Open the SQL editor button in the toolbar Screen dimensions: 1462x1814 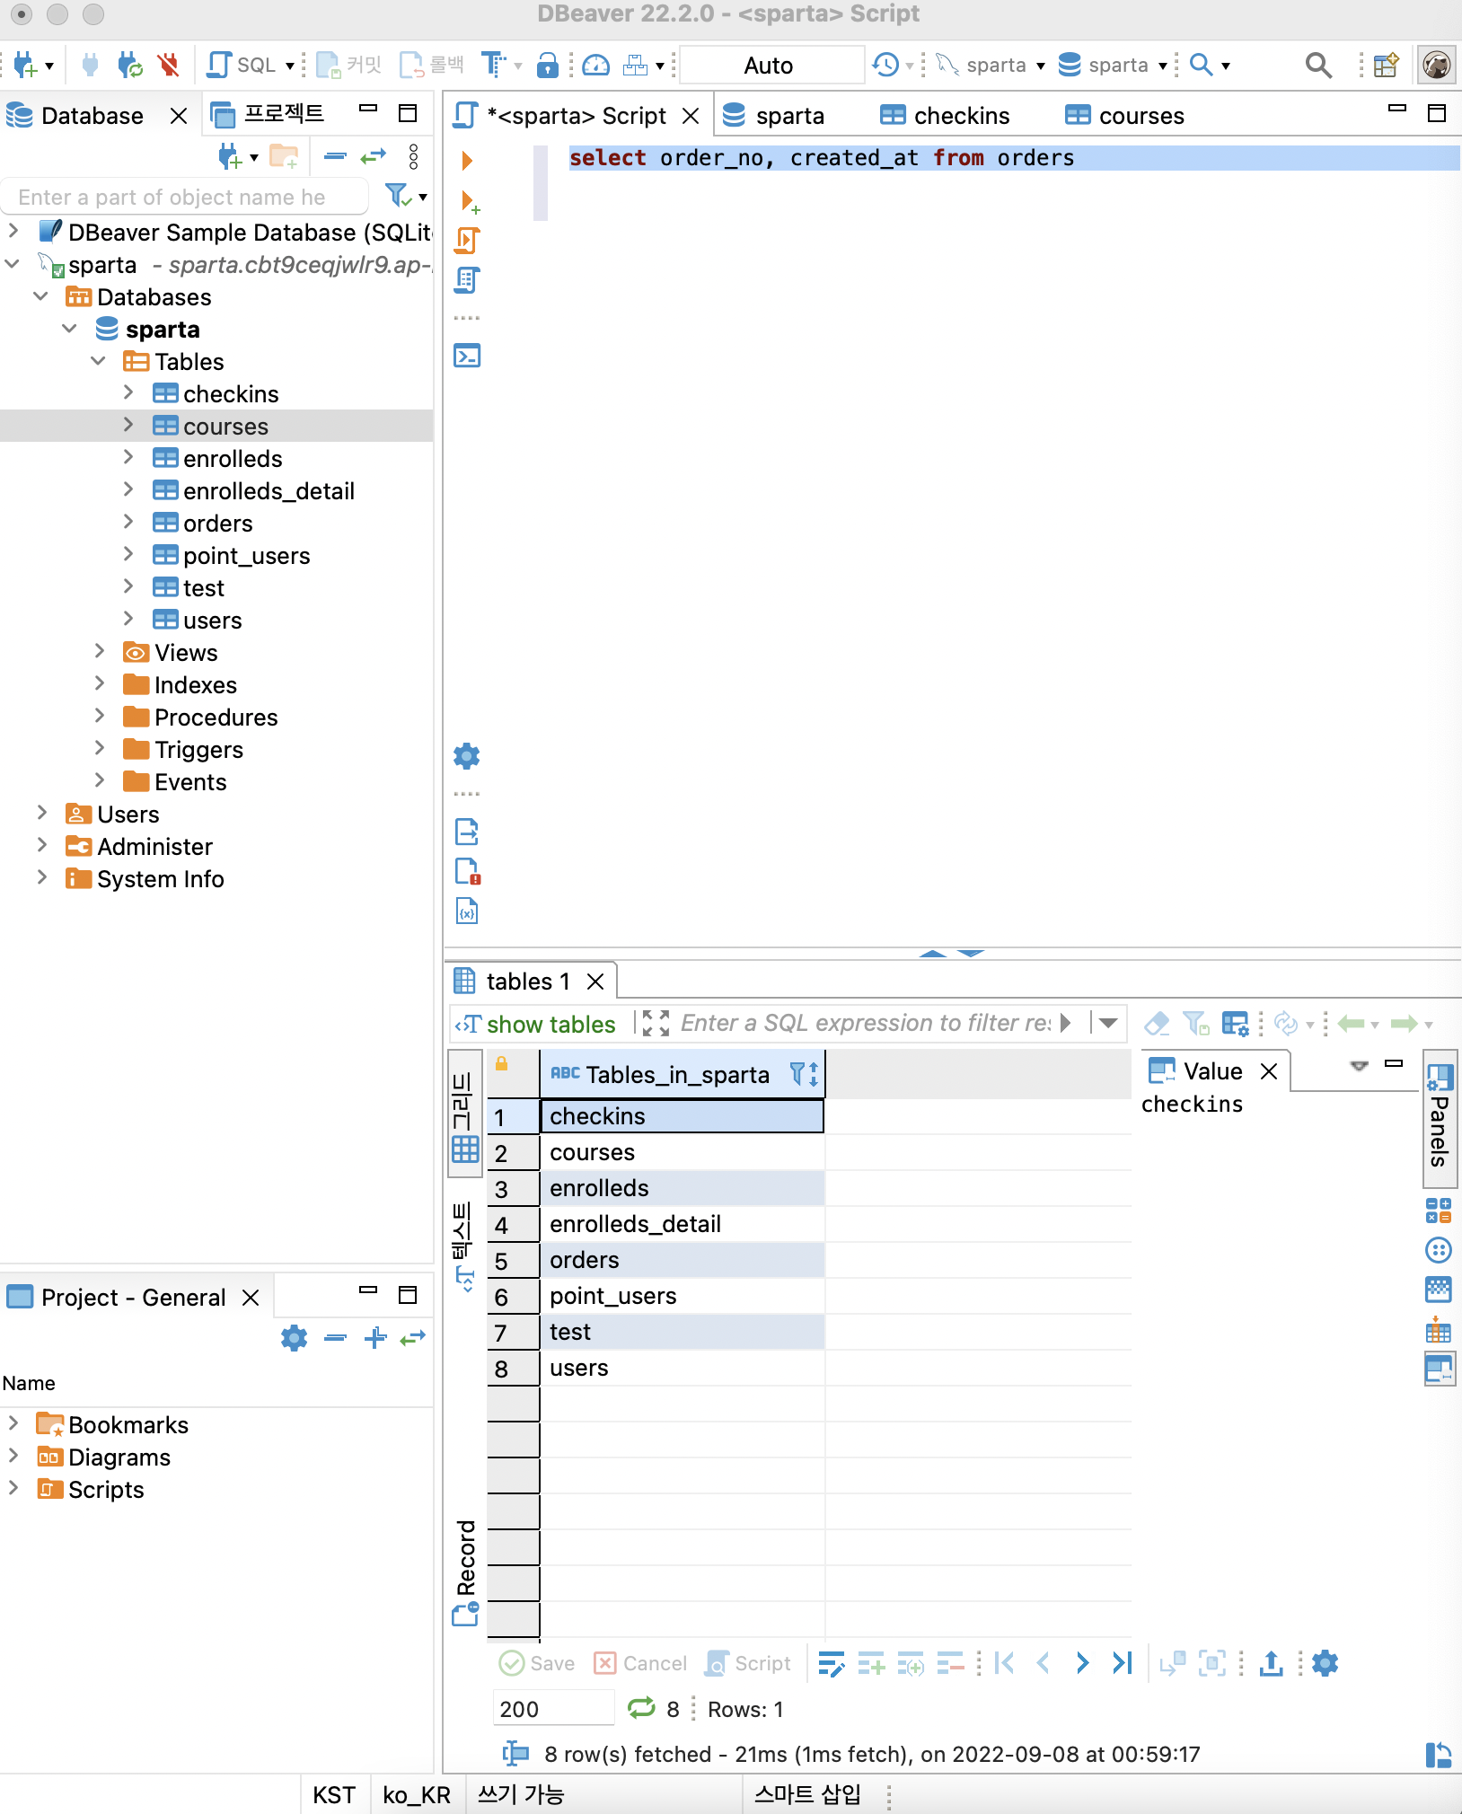(x=241, y=65)
